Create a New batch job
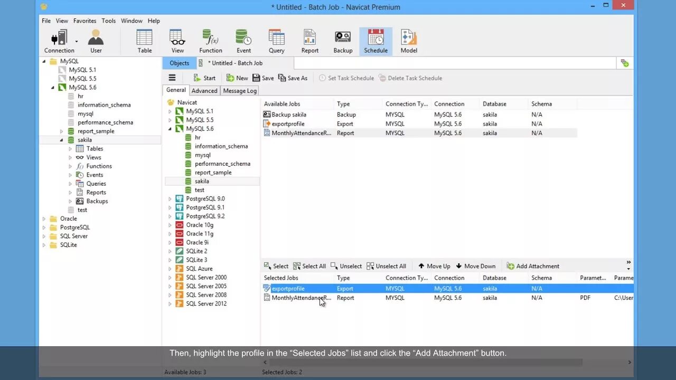Image resolution: width=676 pixels, height=380 pixels. (237, 78)
